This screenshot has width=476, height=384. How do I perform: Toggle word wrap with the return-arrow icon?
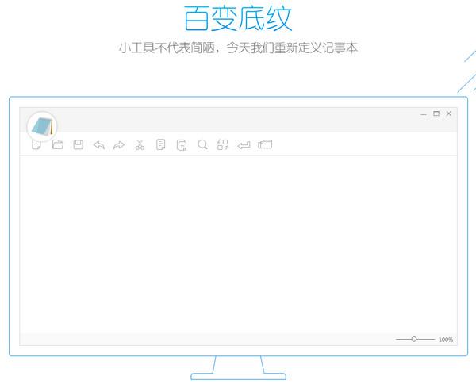click(x=244, y=145)
